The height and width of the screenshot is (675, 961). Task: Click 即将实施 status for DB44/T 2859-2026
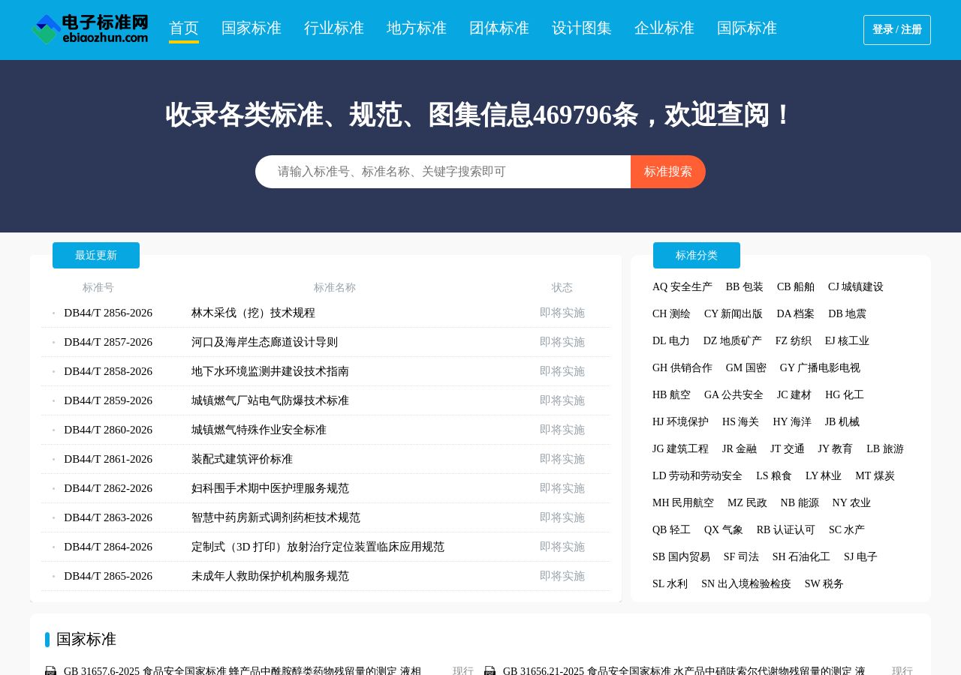[x=562, y=400]
